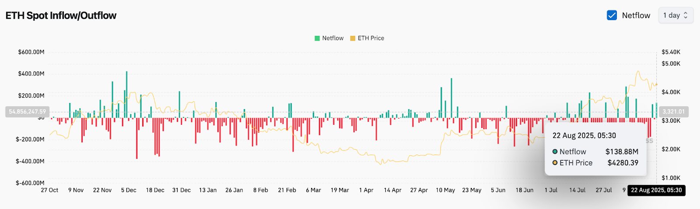Click the $5.40K right axis label
This screenshot has height=209, width=700.
tap(671, 52)
